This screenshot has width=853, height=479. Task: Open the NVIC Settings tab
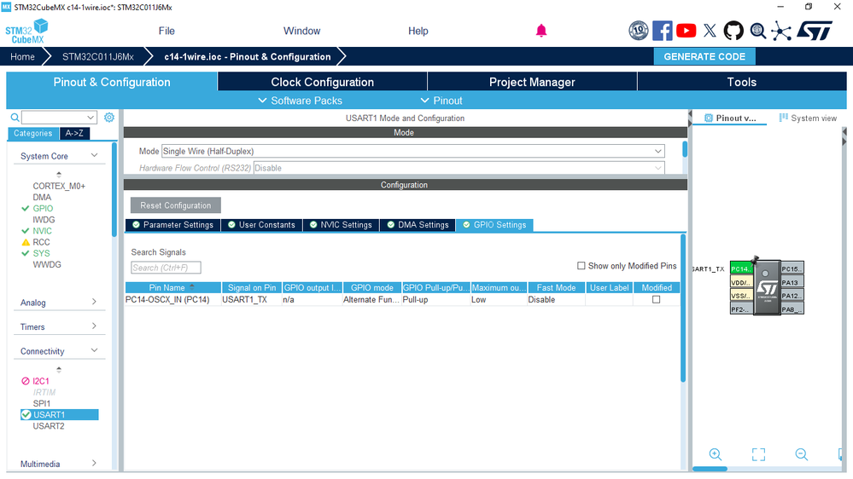coord(341,225)
